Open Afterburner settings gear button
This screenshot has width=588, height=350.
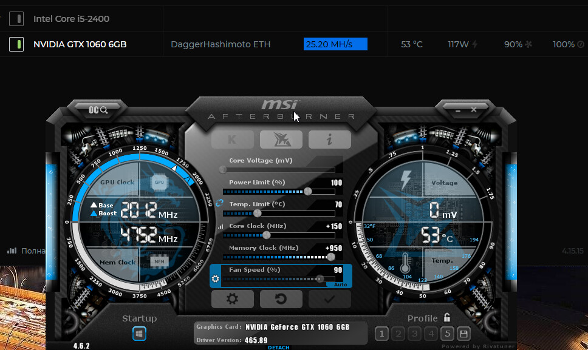point(232,298)
